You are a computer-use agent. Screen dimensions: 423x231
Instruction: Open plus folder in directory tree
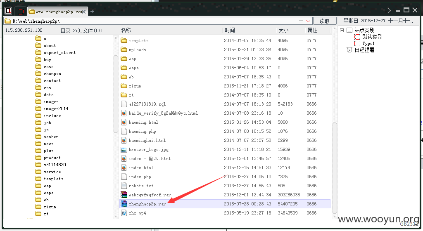[x=49, y=151]
